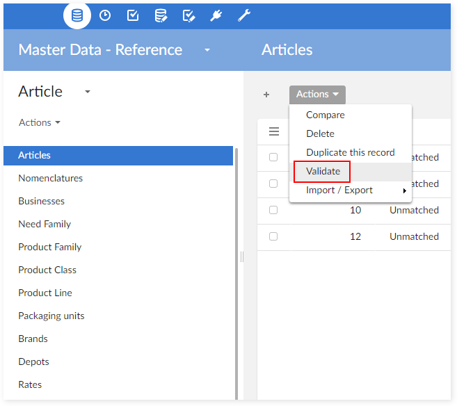Open the database edit (pencil) icon
The image size is (457, 406).
pyautogui.click(x=161, y=16)
